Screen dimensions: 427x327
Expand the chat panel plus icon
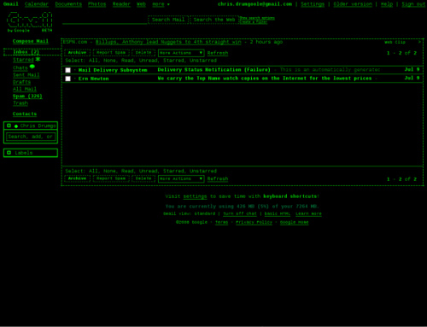9,126
